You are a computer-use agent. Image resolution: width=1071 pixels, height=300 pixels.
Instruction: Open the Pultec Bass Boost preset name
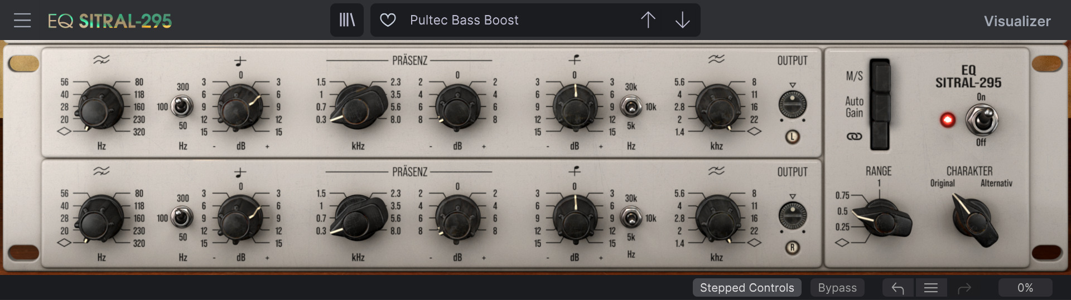(464, 20)
